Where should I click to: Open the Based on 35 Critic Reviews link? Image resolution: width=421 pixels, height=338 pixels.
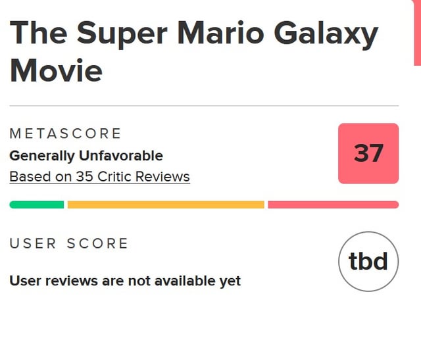click(99, 177)
